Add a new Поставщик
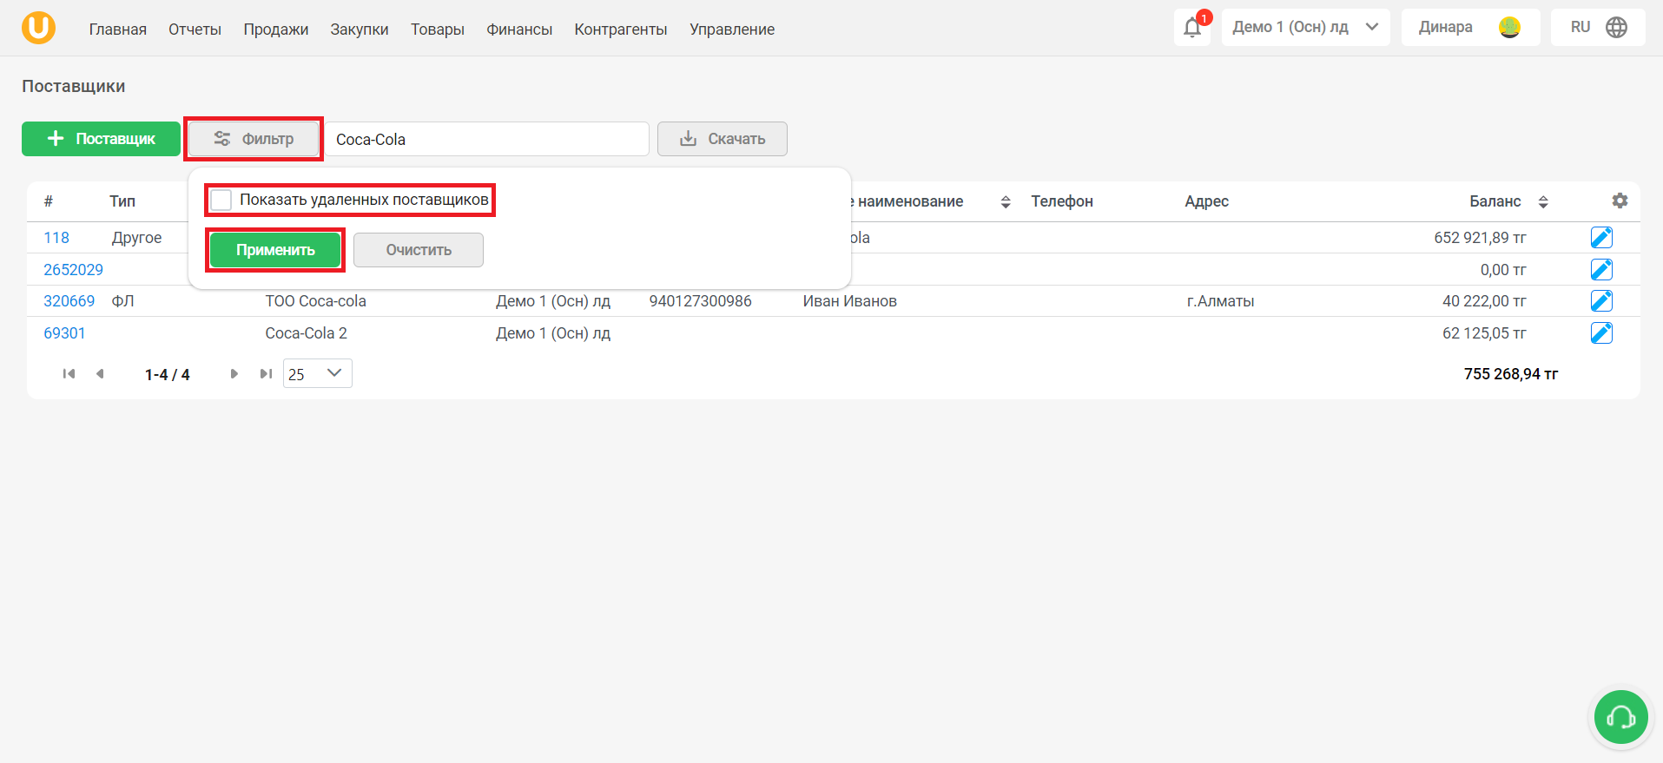Image resolution: width=1663 pixels, height=763 pixels. click(101, 139)
